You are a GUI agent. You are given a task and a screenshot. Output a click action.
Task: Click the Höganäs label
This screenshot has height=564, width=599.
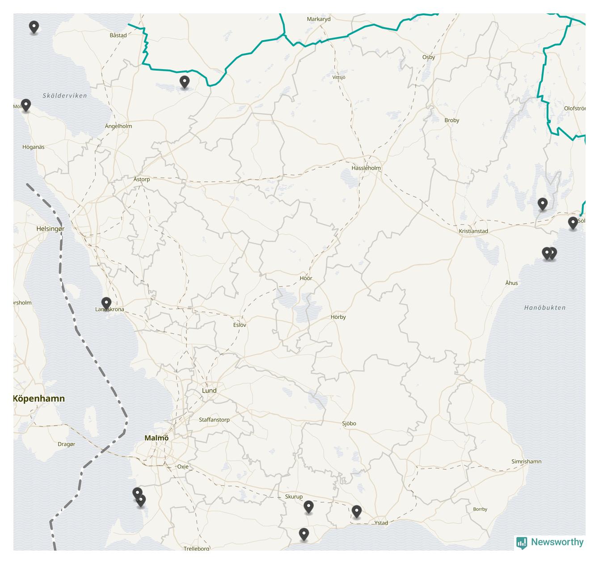coord(34,146)
